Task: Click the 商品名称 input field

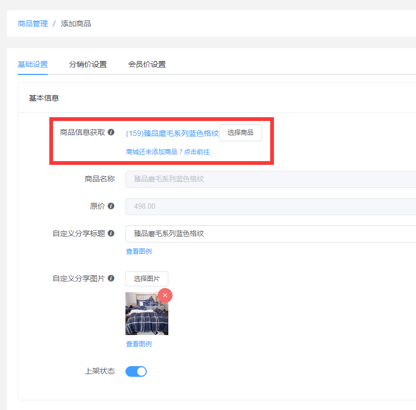Action: (271, 179)
